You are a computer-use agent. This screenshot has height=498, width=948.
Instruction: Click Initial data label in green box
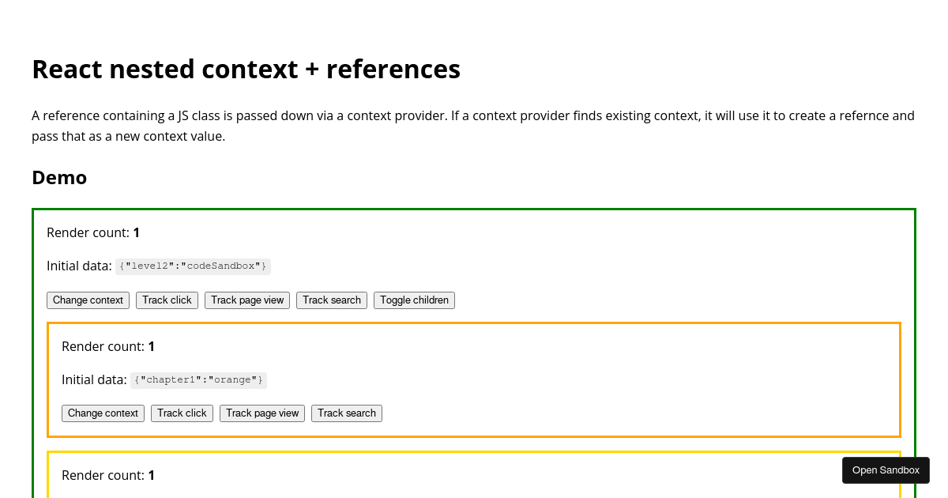click(79, 266)
